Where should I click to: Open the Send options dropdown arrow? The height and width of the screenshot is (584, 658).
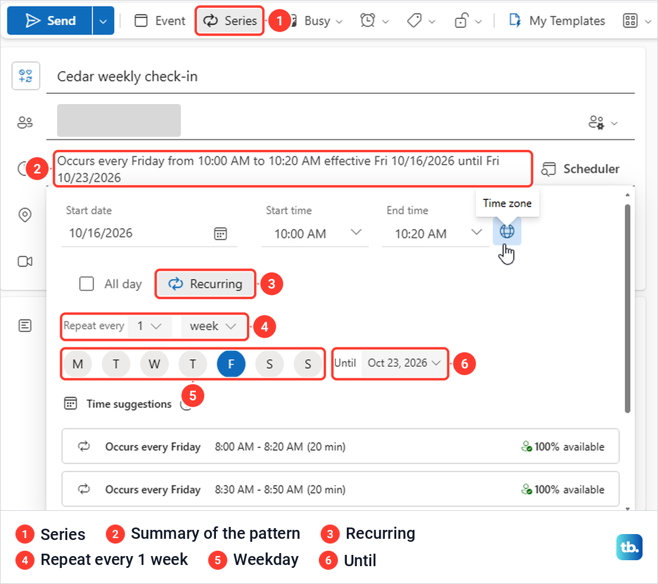104,21
